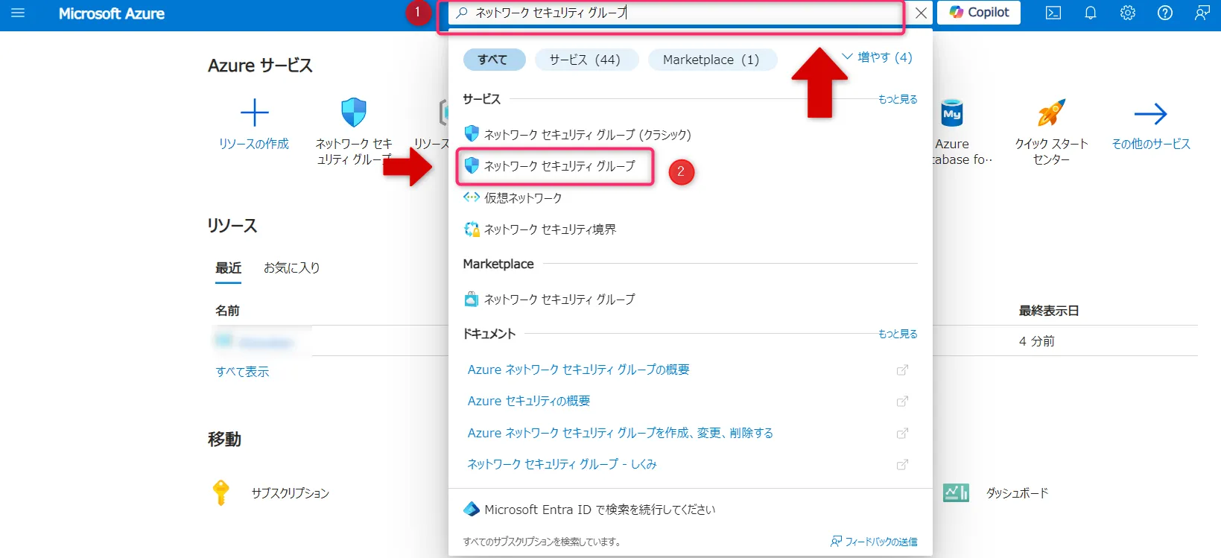Viewport: 1221px width, 558px height.
Task: Open the feedback person icon in header
Action: tap(1202, 13)
